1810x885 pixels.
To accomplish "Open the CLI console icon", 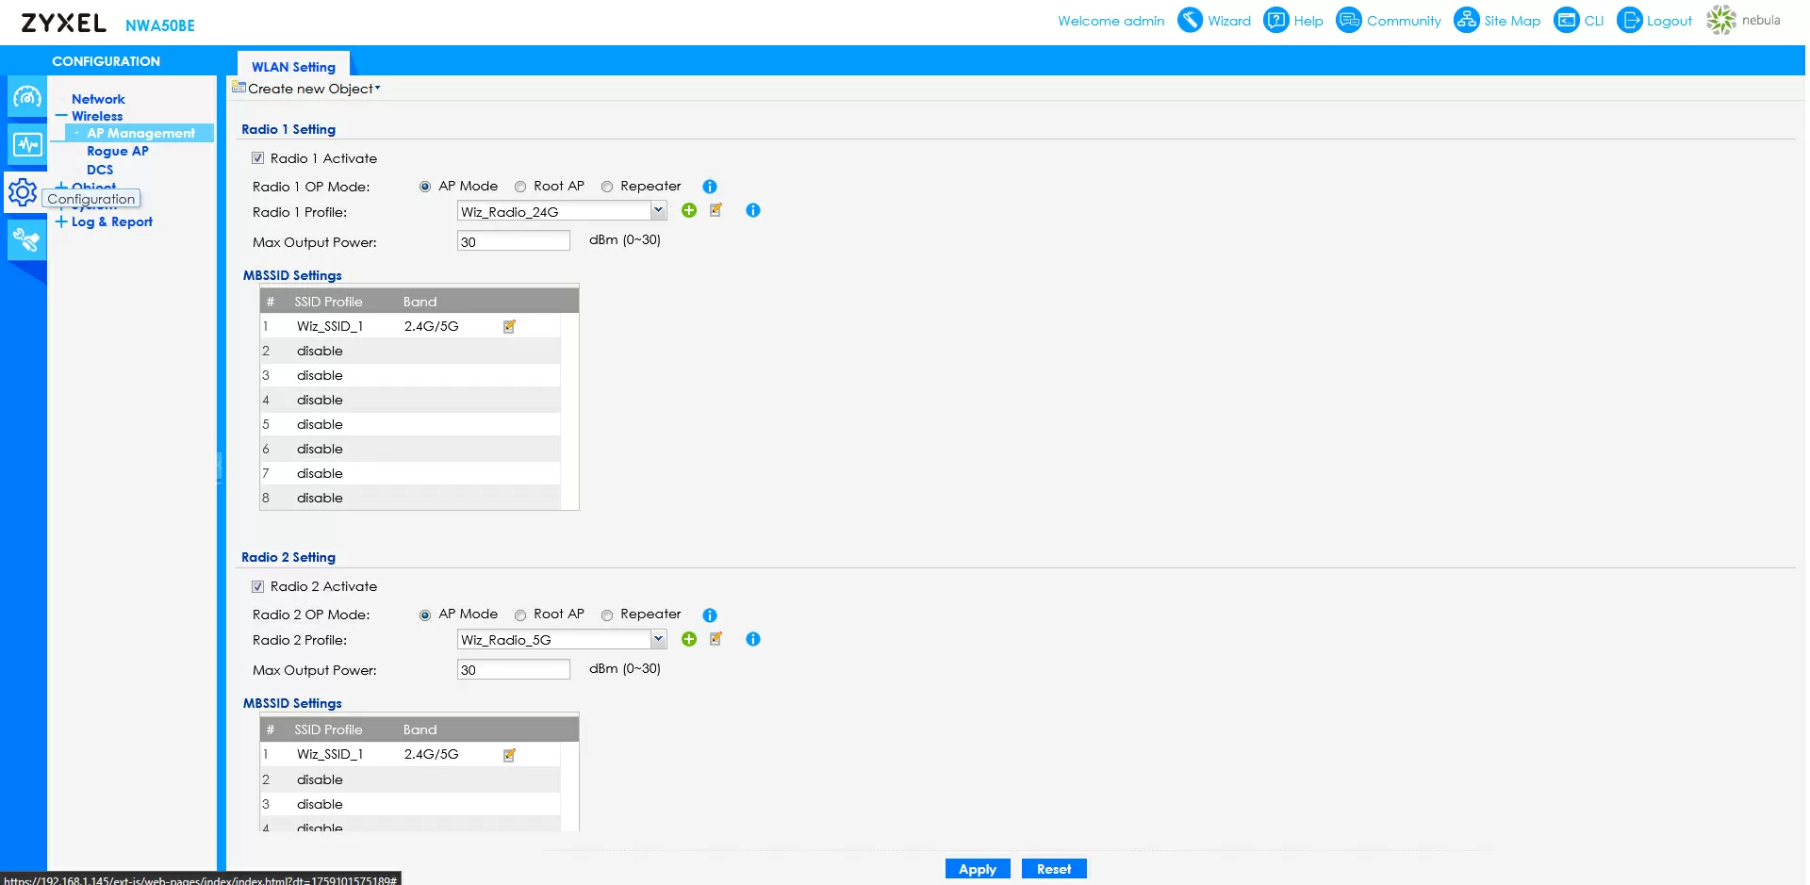I will (x=1567, y=21).
